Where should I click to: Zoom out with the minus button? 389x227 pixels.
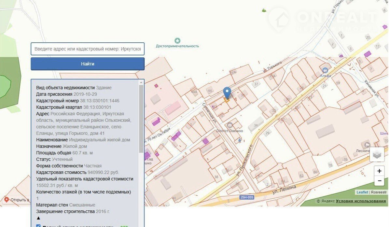pyautogui.click(x=379, y=181)
